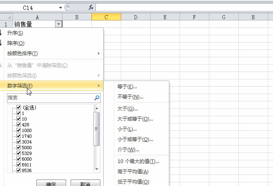Click the 取消 button
The image size is (273, 186).
(x=85, y=183)
